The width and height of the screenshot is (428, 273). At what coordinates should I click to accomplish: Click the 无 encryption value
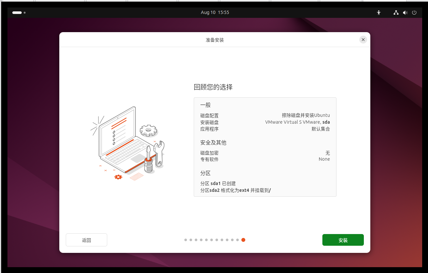tap(328, 153)
